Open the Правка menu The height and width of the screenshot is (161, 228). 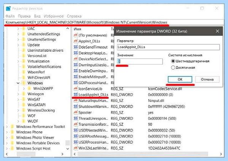pos(24,16)
